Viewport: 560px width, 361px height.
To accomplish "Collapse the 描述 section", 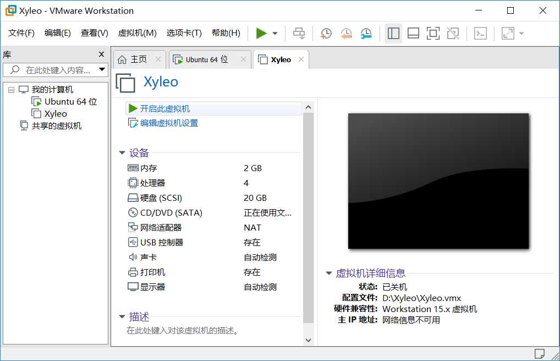I will point(122,316).
